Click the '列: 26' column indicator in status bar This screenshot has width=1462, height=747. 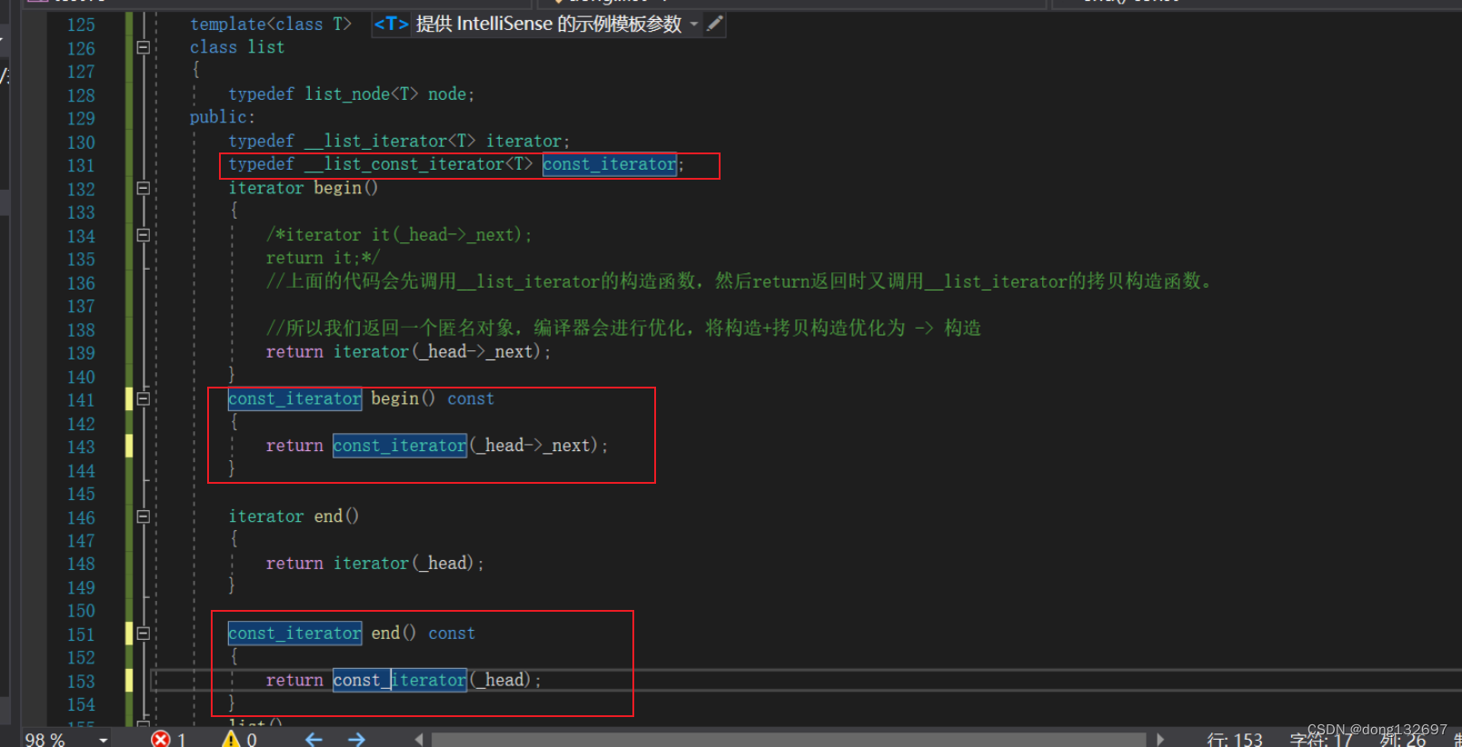pyautogui.click(x=1403, y=740)
